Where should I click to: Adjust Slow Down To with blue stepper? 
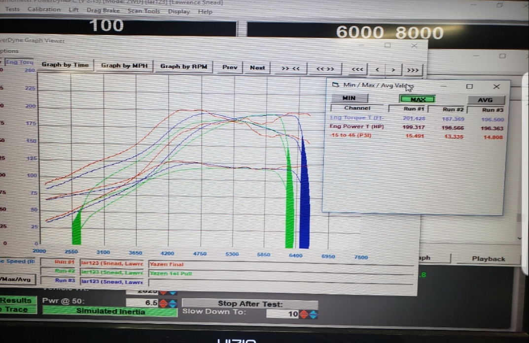click(313, 315)
